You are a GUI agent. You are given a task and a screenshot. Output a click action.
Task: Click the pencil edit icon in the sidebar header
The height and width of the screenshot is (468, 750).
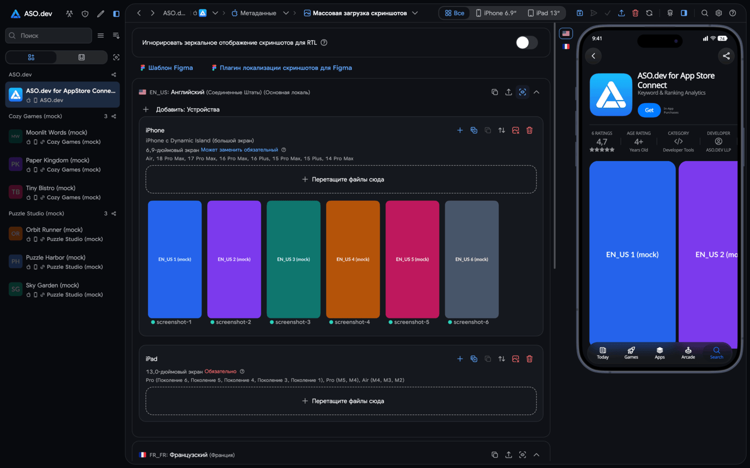tap(101, 14)
